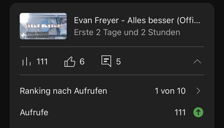Viewport: 224px width, 128px height.
Task: Tap the like count 6
Action: [82, 62]
